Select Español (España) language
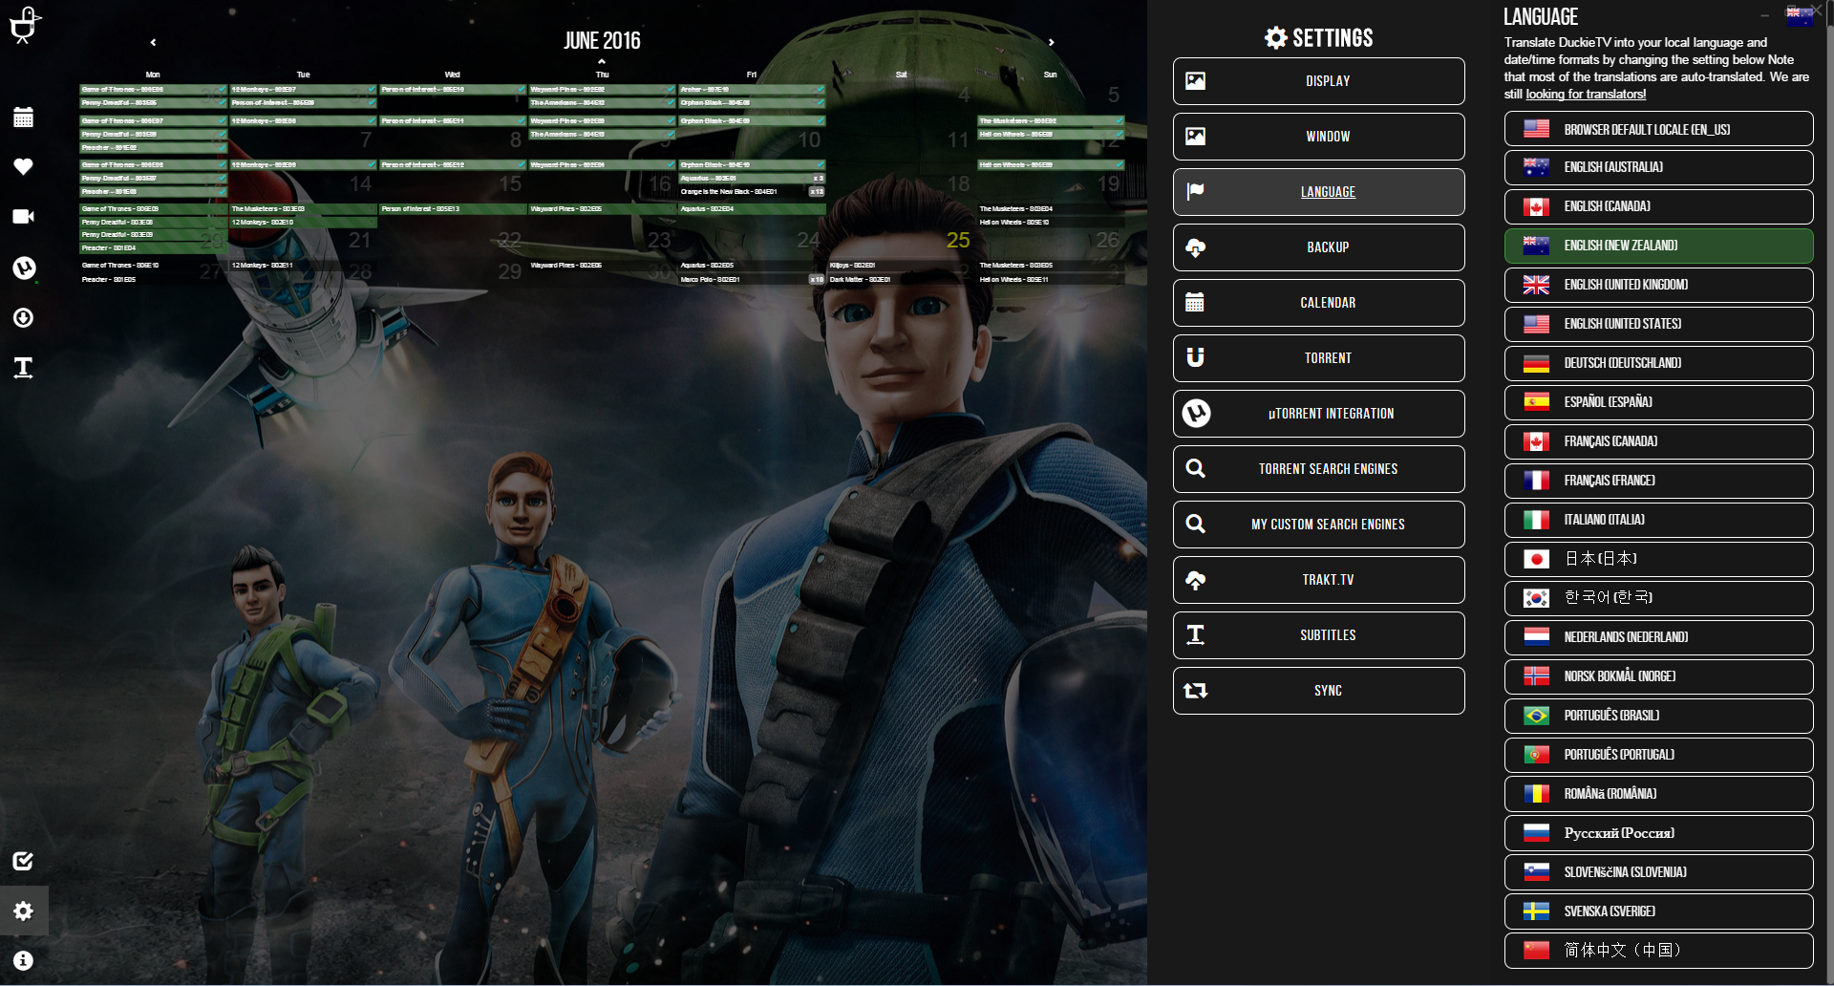Screen dimensions: 1834x986 (x=1658, y=402)
